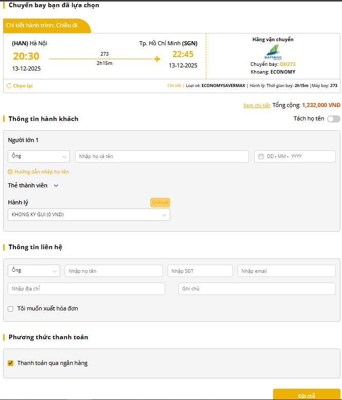Click the Chiều đi baggage tab label
The image size is (342, 400).
(x=160, y=202)
